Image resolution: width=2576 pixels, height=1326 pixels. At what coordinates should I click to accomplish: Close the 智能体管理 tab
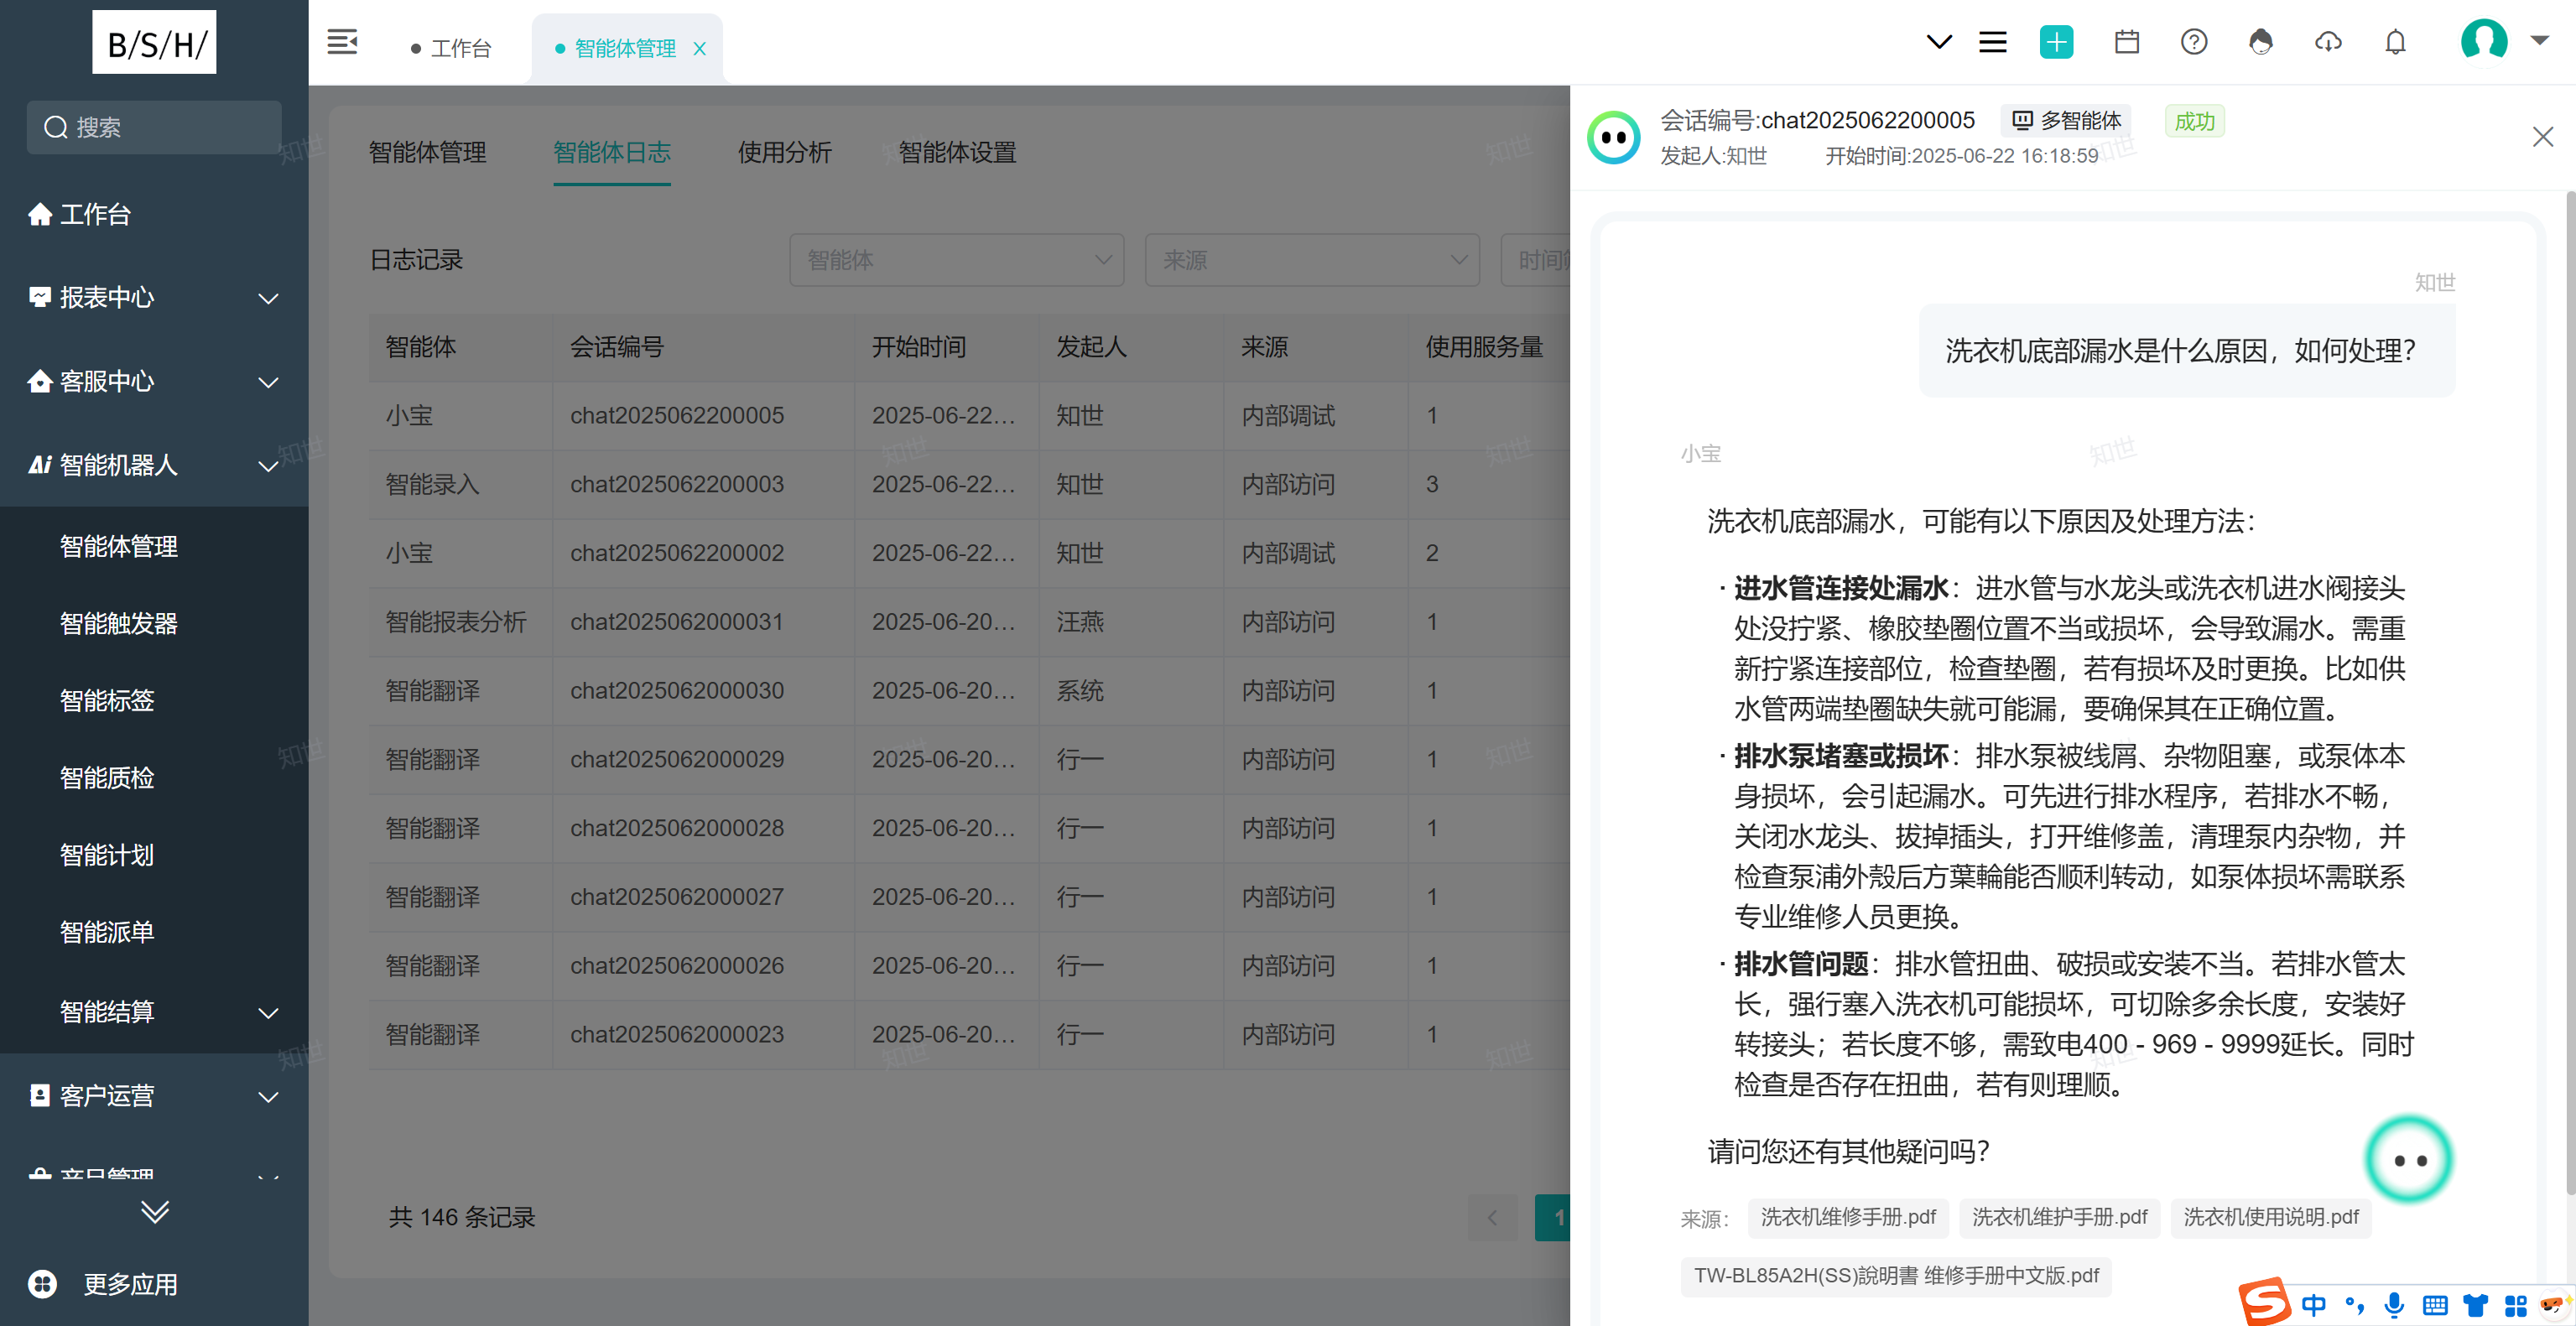[700, 48]
